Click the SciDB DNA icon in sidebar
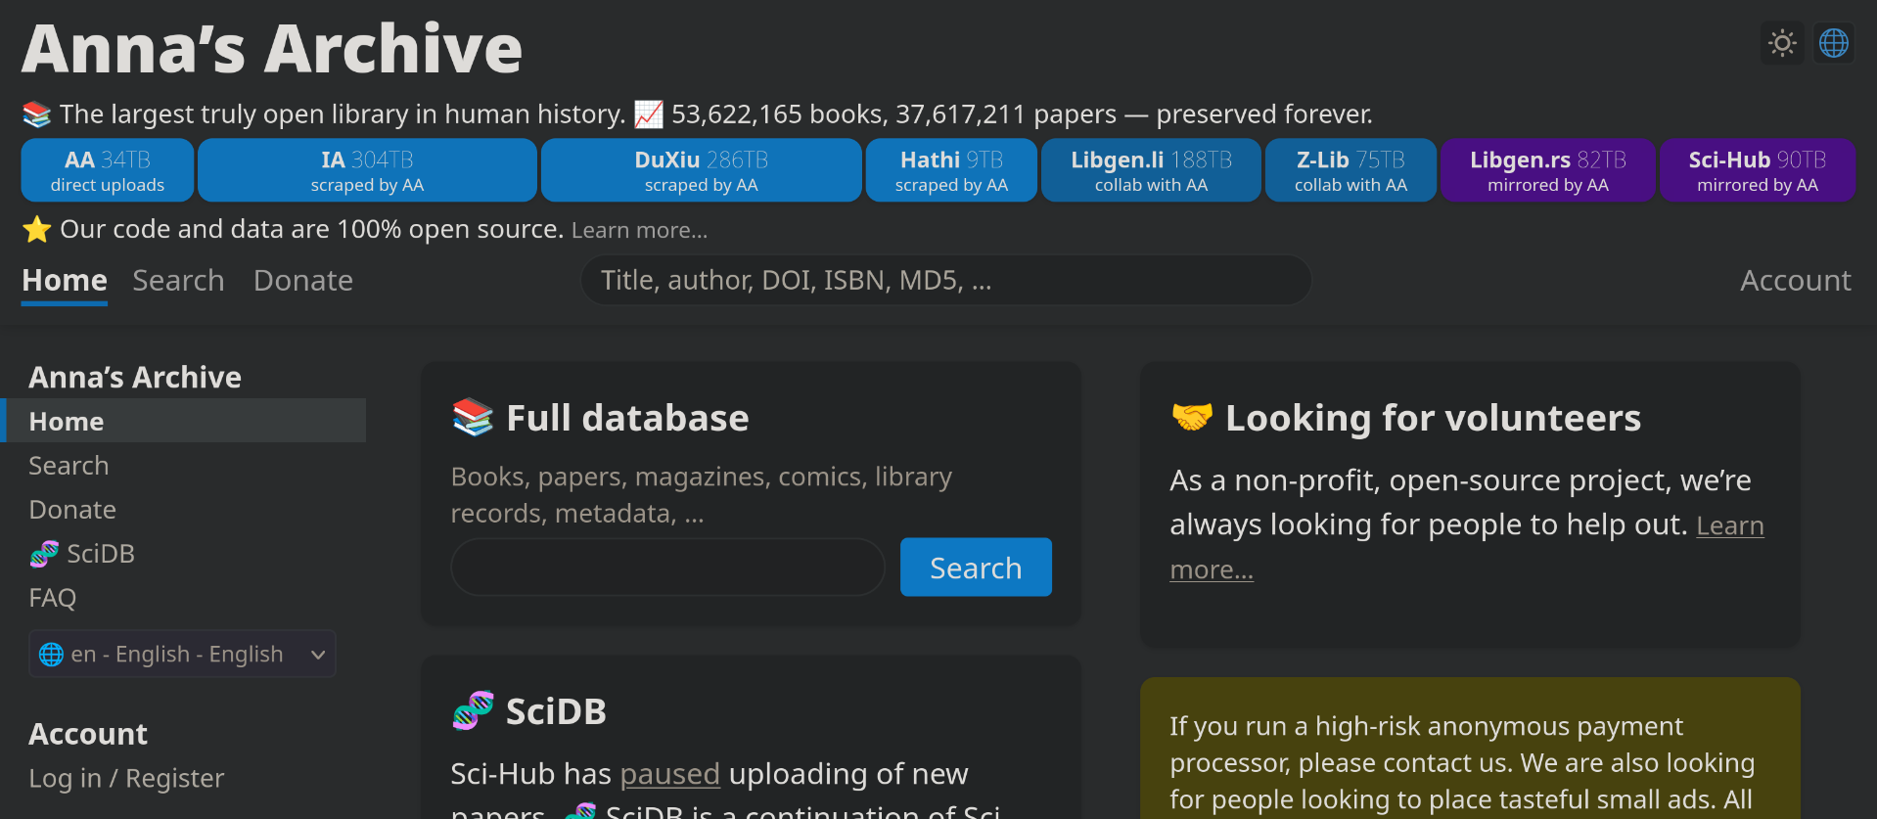This screenshot has height=819, width=1877. [44, 554]
